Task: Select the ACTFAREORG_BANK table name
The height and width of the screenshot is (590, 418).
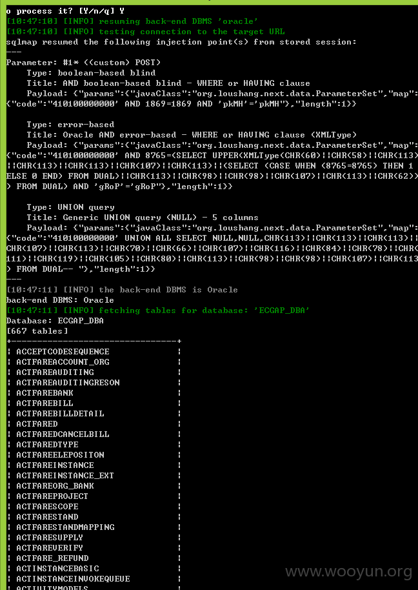Action: pyautogui.click(x=55, y=486)
